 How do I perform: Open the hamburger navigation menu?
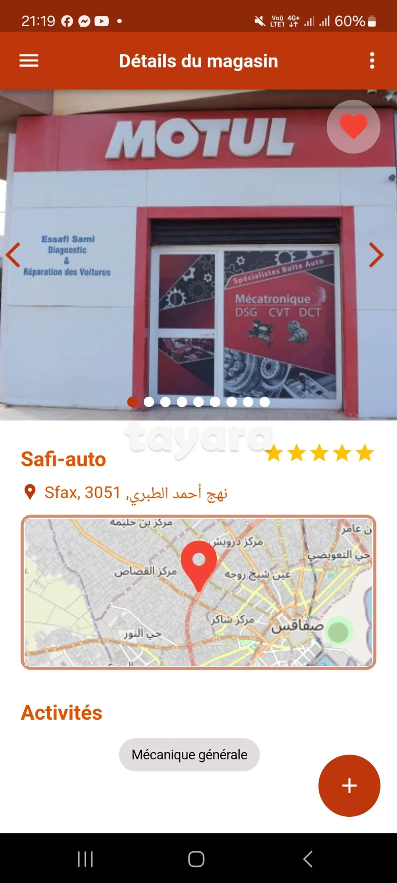[29, 61]
